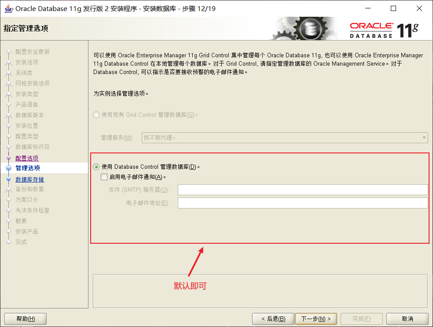Click the 配置安全更新 step text
433x327 pixels.
point(33,52)
